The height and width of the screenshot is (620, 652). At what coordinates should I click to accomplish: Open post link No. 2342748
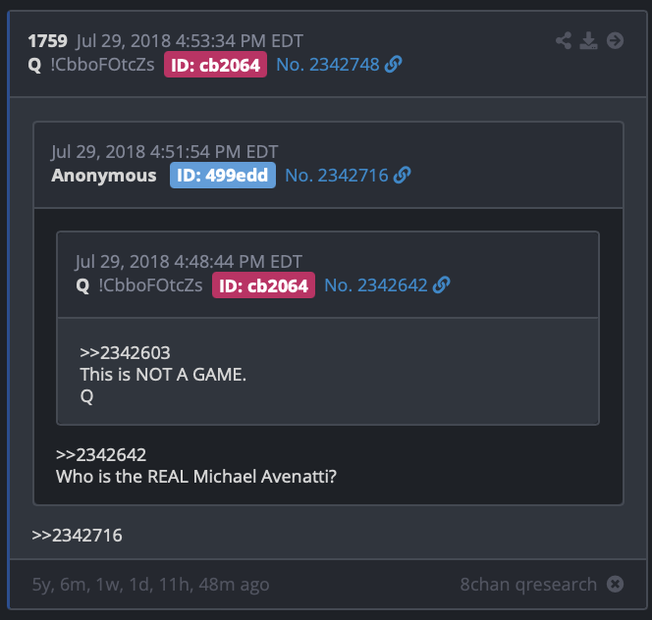[328, 65]
